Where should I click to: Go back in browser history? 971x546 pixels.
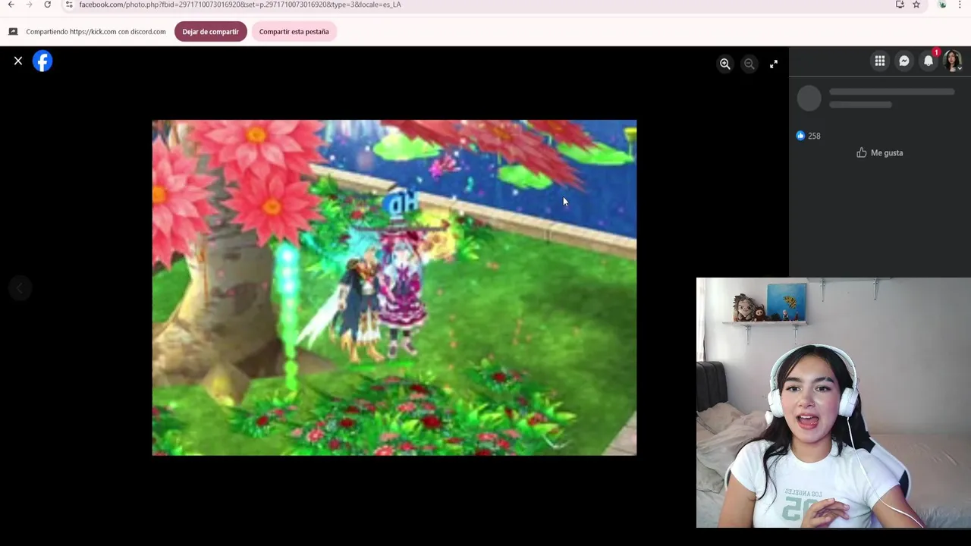tap(11, 5)
